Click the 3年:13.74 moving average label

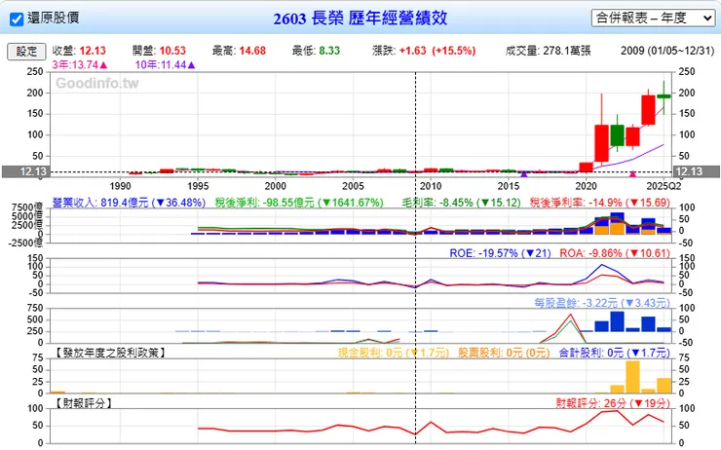[x=80, y=65]
